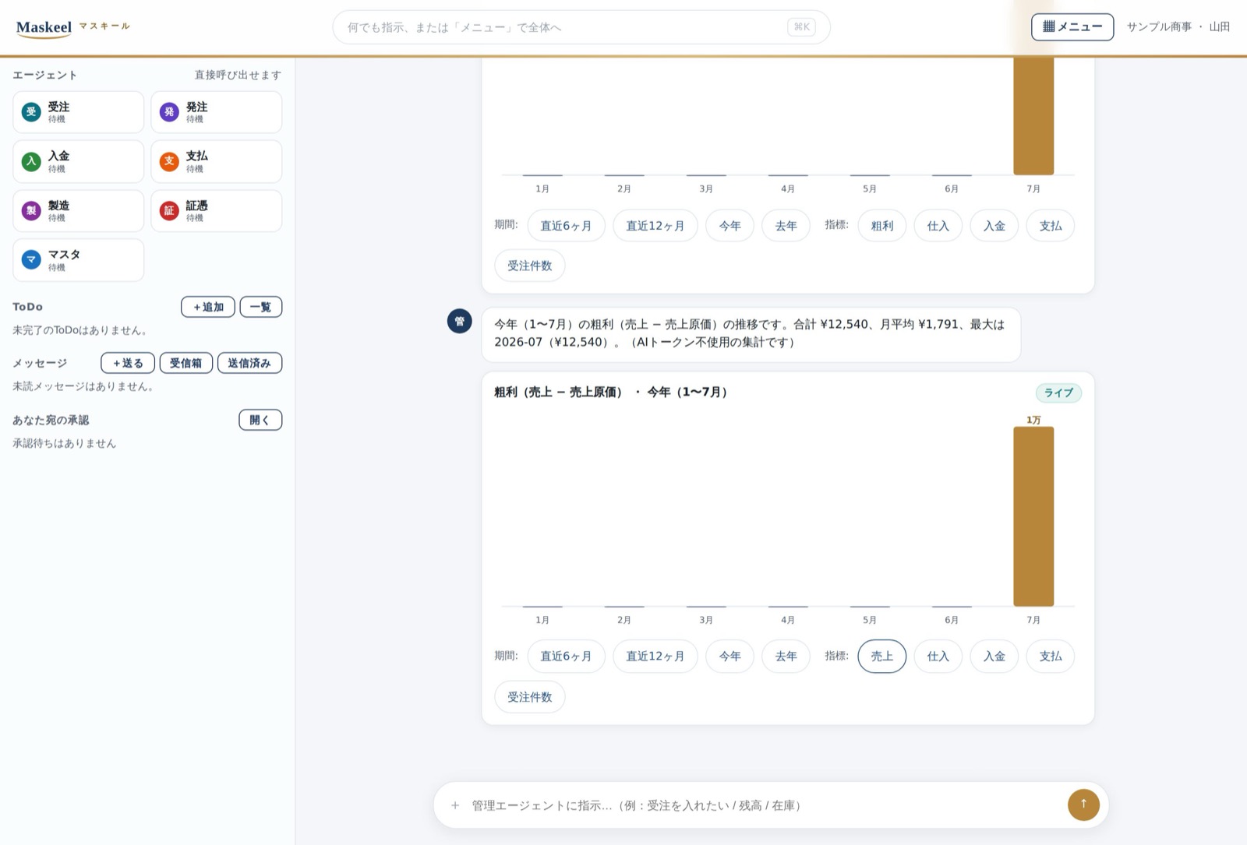
Task: Select 去年 period in upper chart
Action: [786, 226]
